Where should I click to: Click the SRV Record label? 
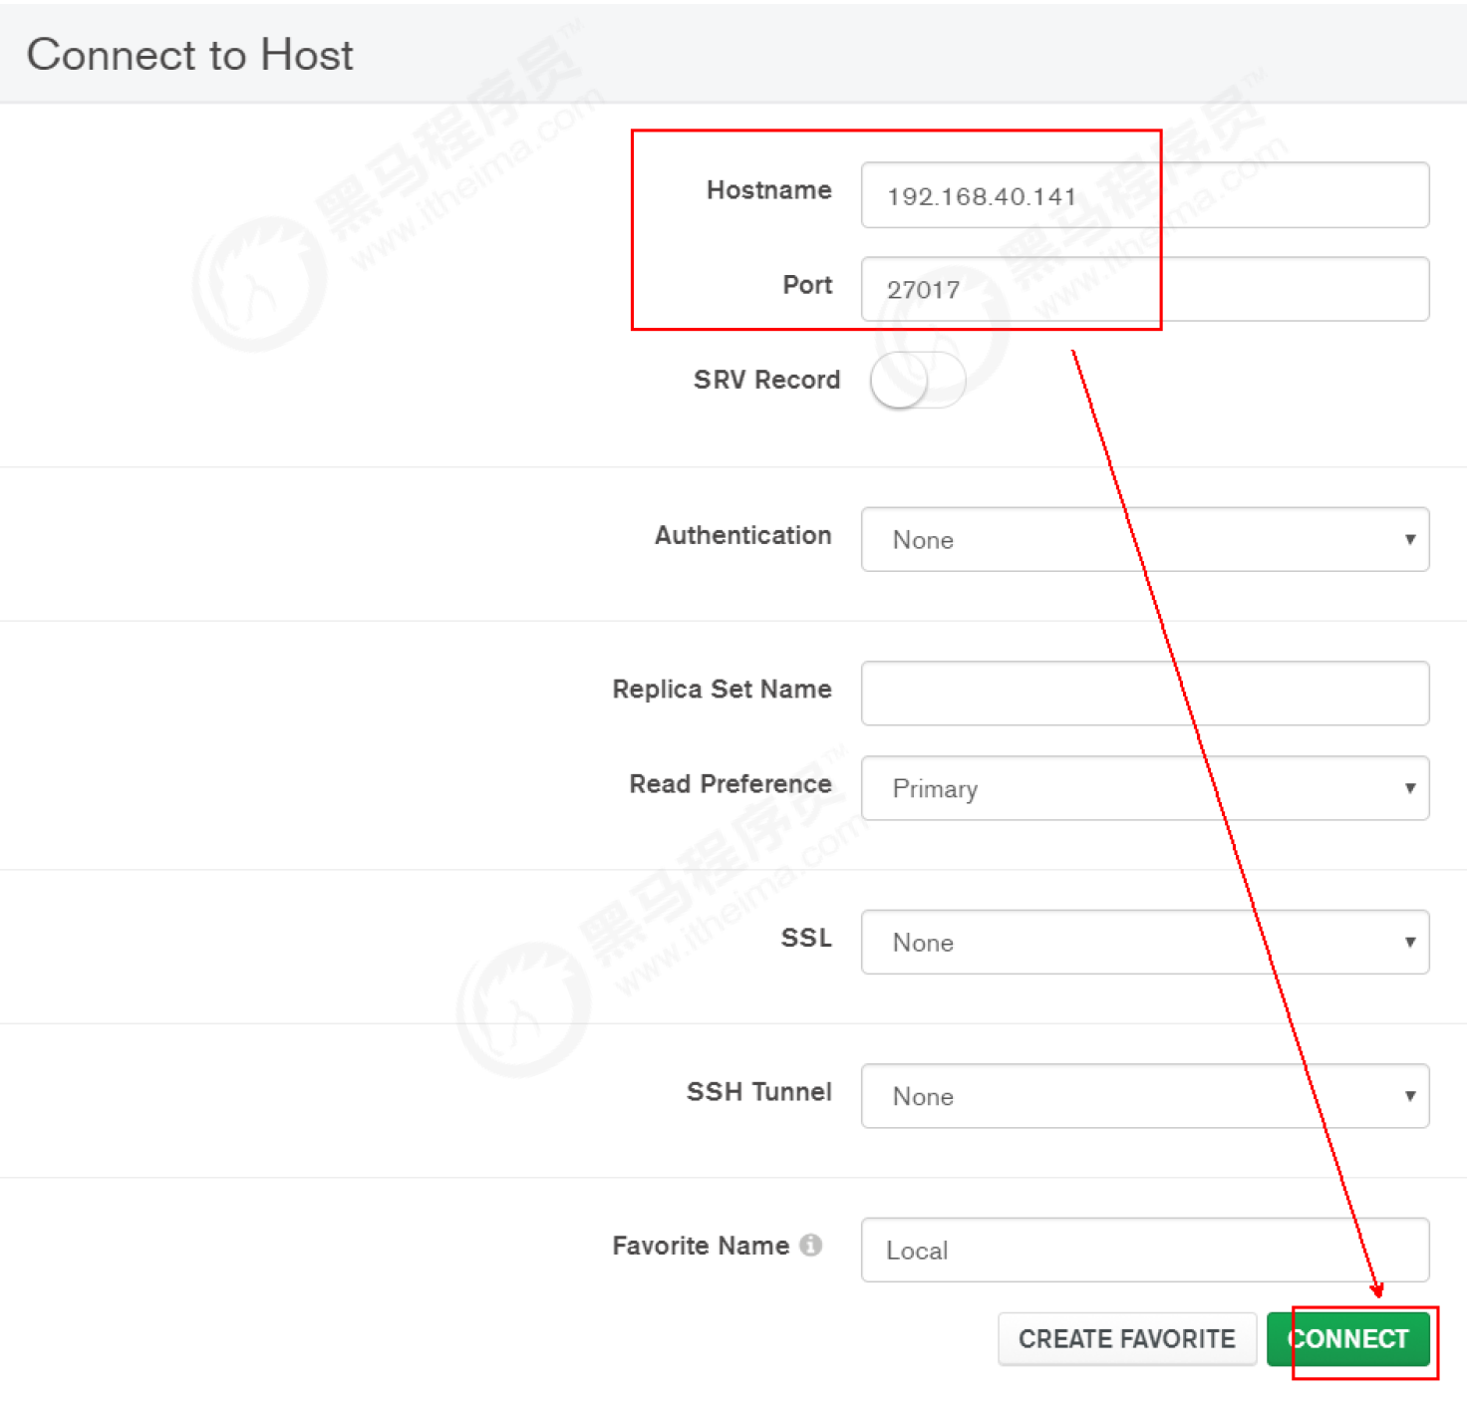click(x=766, y=380)
